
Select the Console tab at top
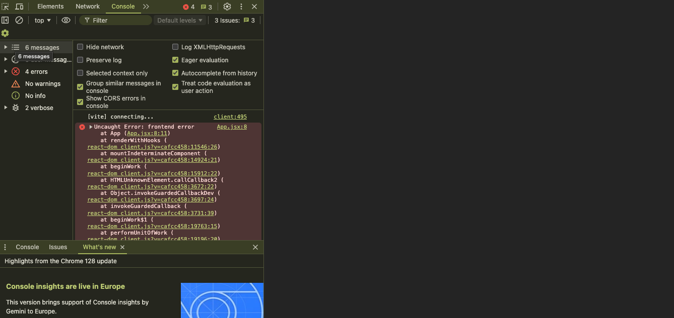click(x=123, y=7)
